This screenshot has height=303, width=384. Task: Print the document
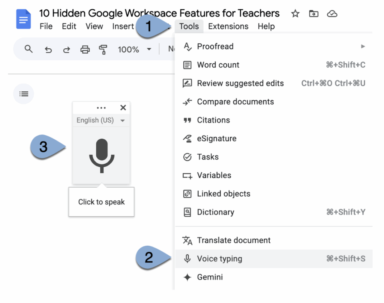click(x=85, y=49)
